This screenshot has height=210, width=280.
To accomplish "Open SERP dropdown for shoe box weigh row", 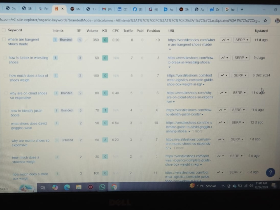I will pos(235,172).
